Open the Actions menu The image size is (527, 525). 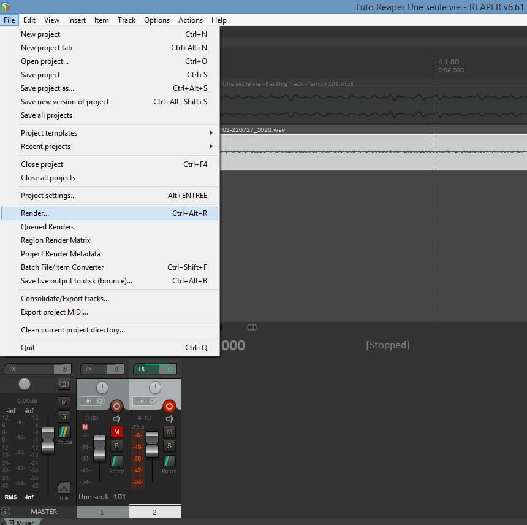190,20
